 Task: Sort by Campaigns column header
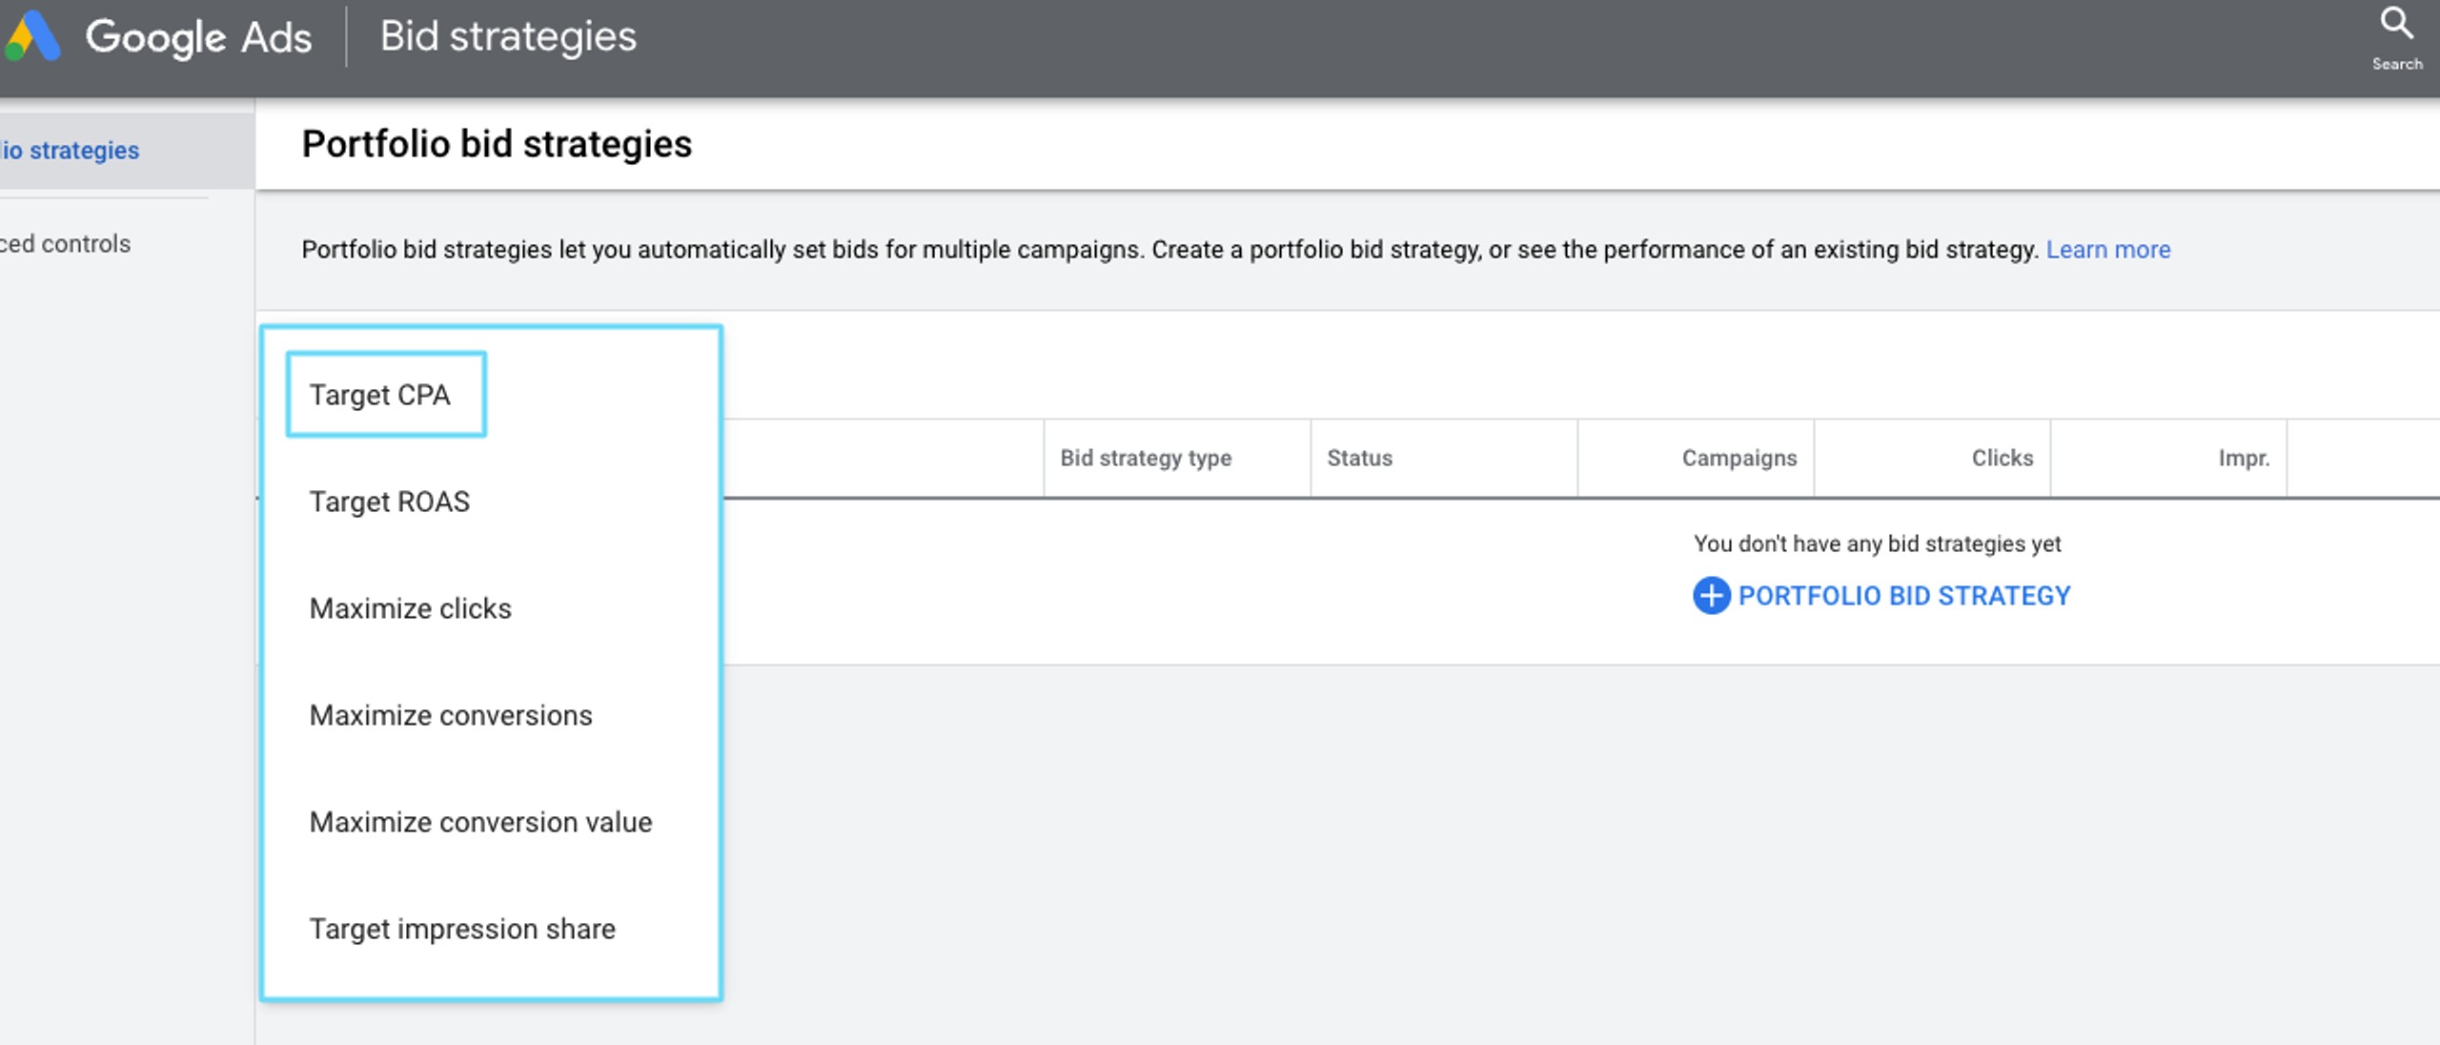(x=1738, y=458)
